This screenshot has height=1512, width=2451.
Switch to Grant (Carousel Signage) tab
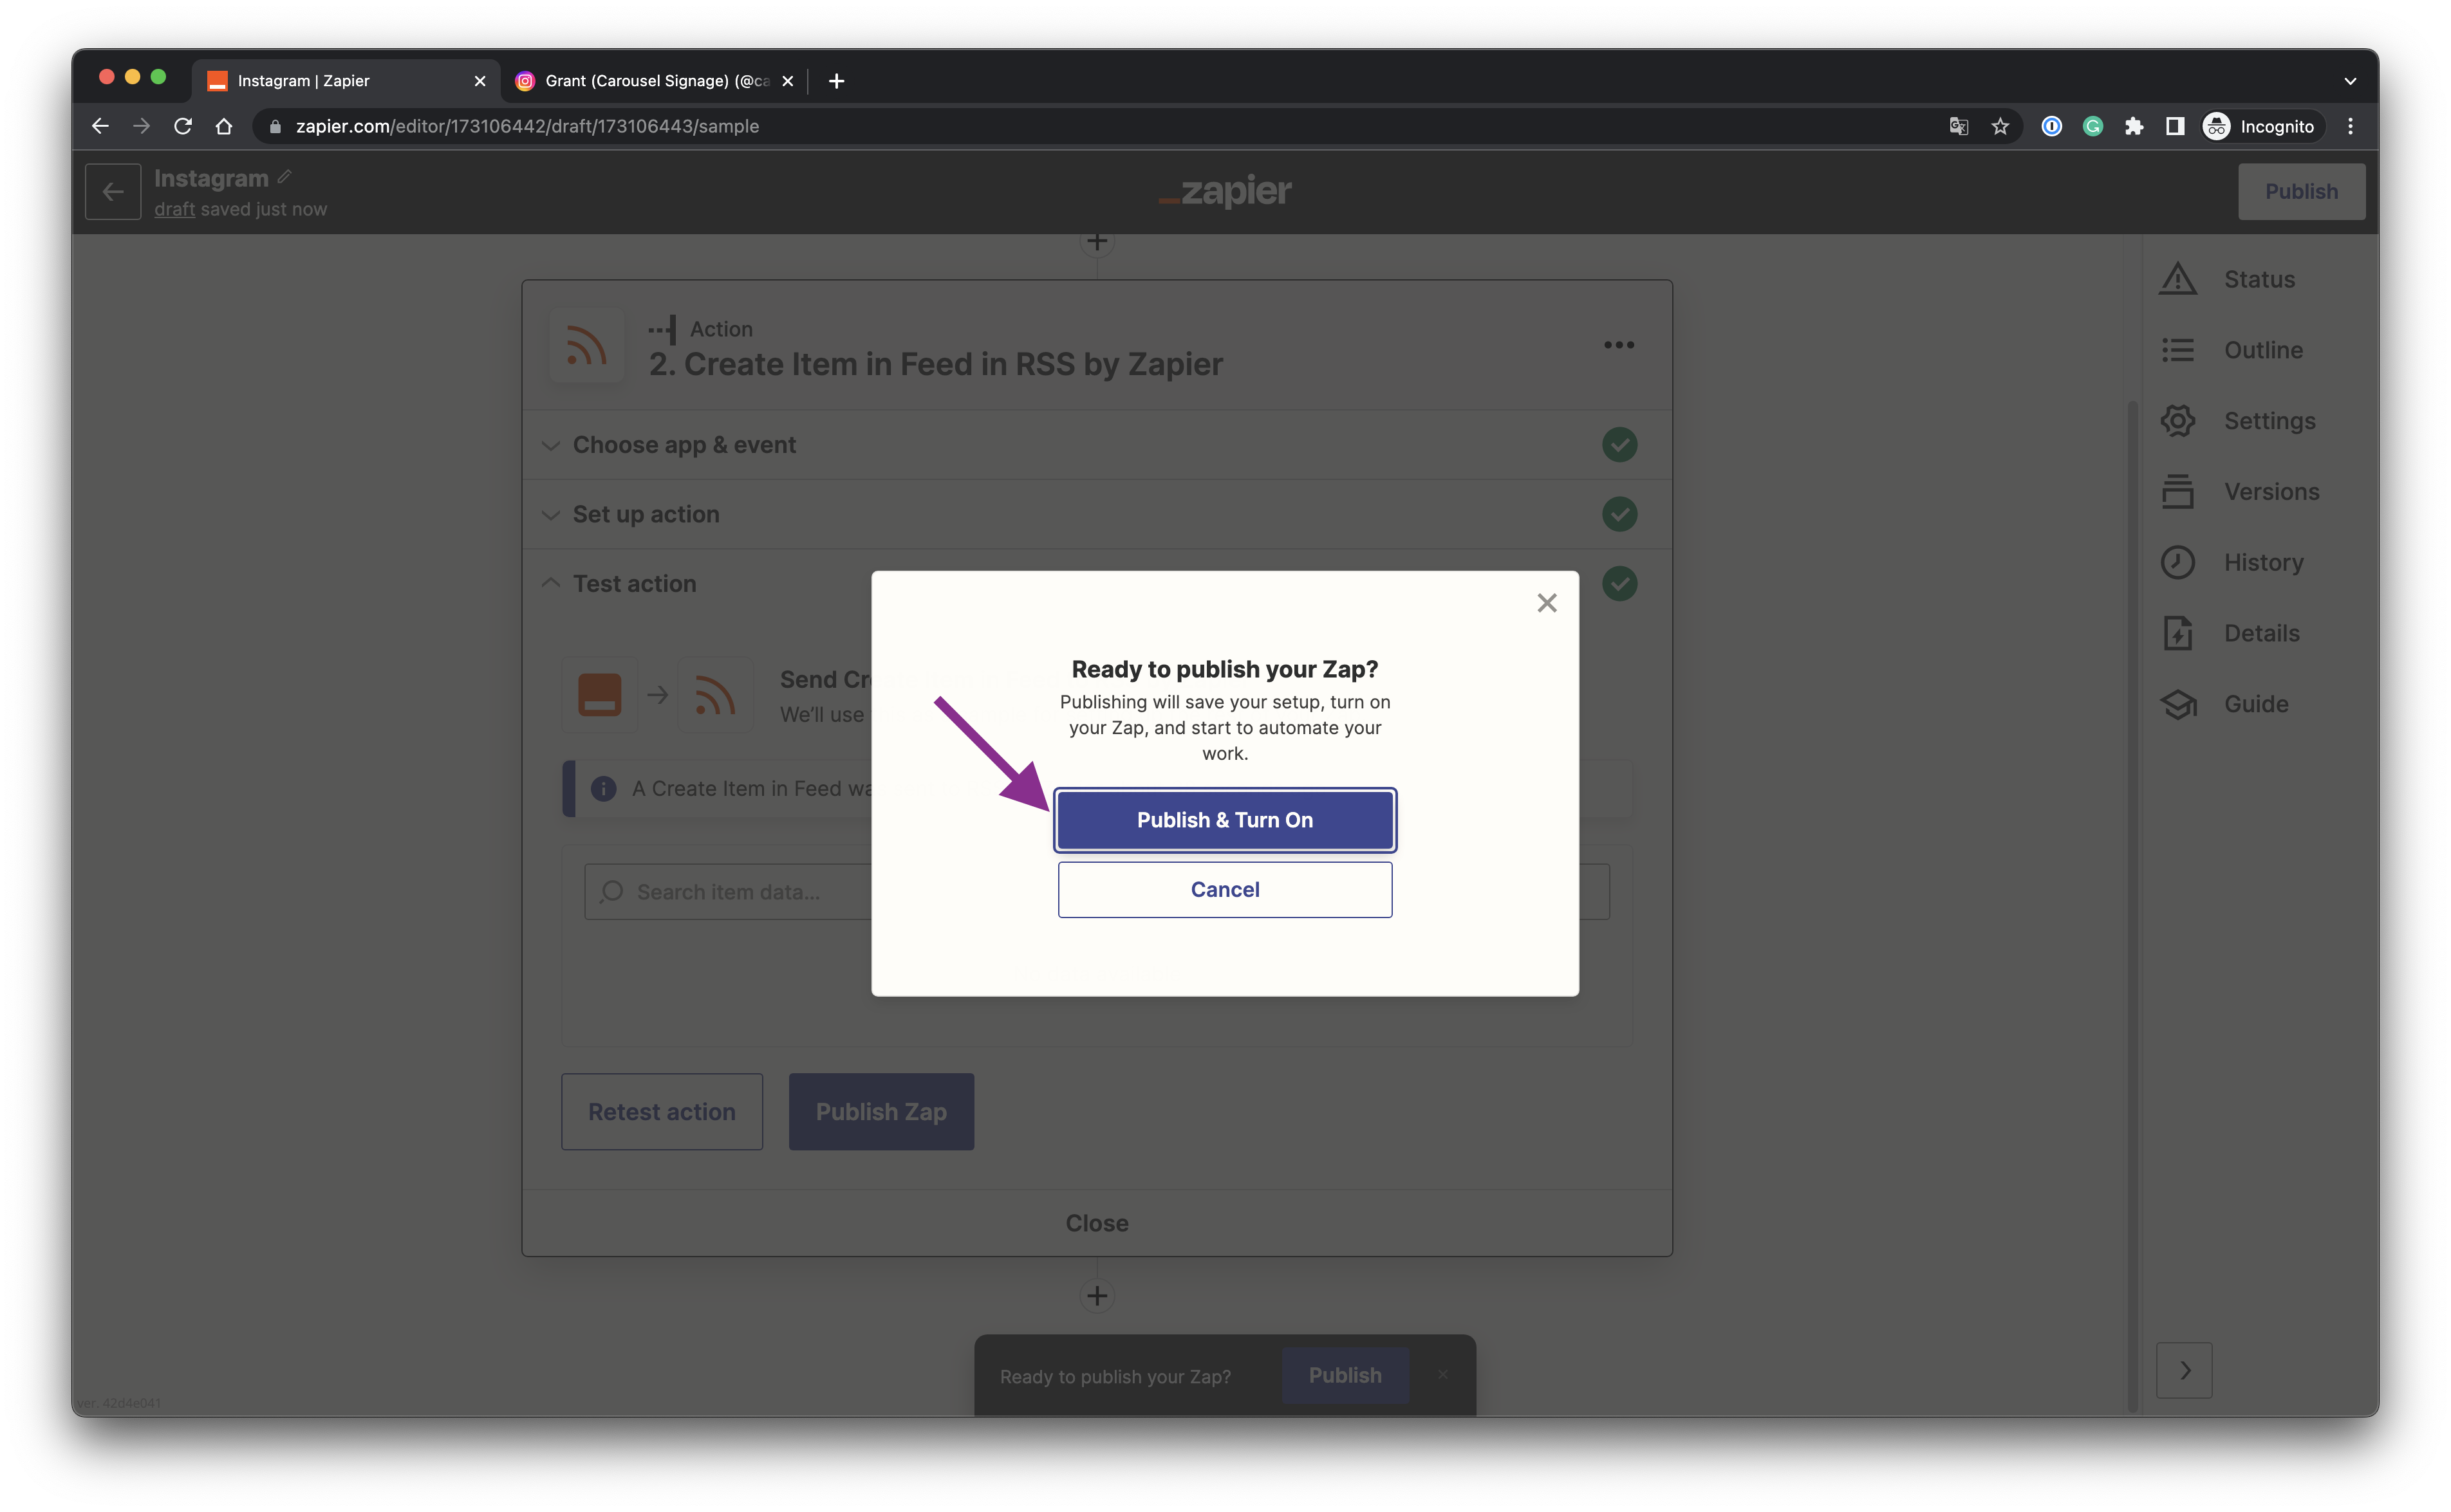coord(655,81)
